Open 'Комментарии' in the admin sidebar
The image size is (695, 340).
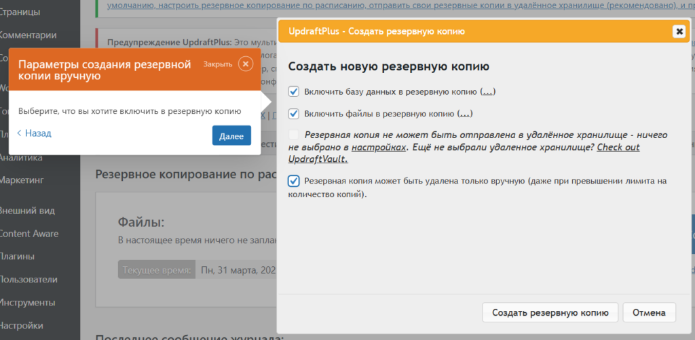(x=28, y=35)
